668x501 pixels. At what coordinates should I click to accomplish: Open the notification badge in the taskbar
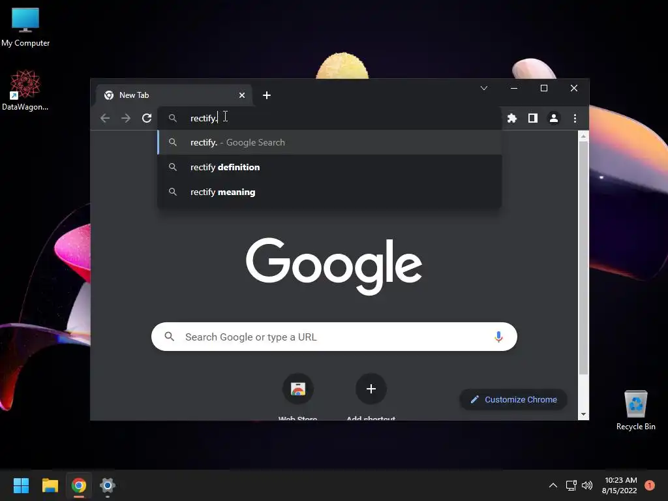coord(649,485)
